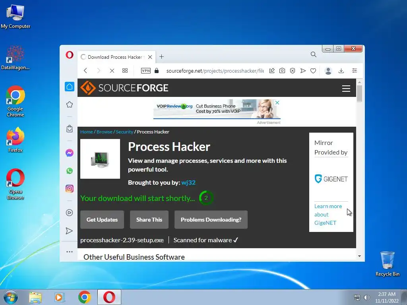The height and width of the screenshot is (305, 407).
Task: Click the Windows Start button
Action: point(11,297)
